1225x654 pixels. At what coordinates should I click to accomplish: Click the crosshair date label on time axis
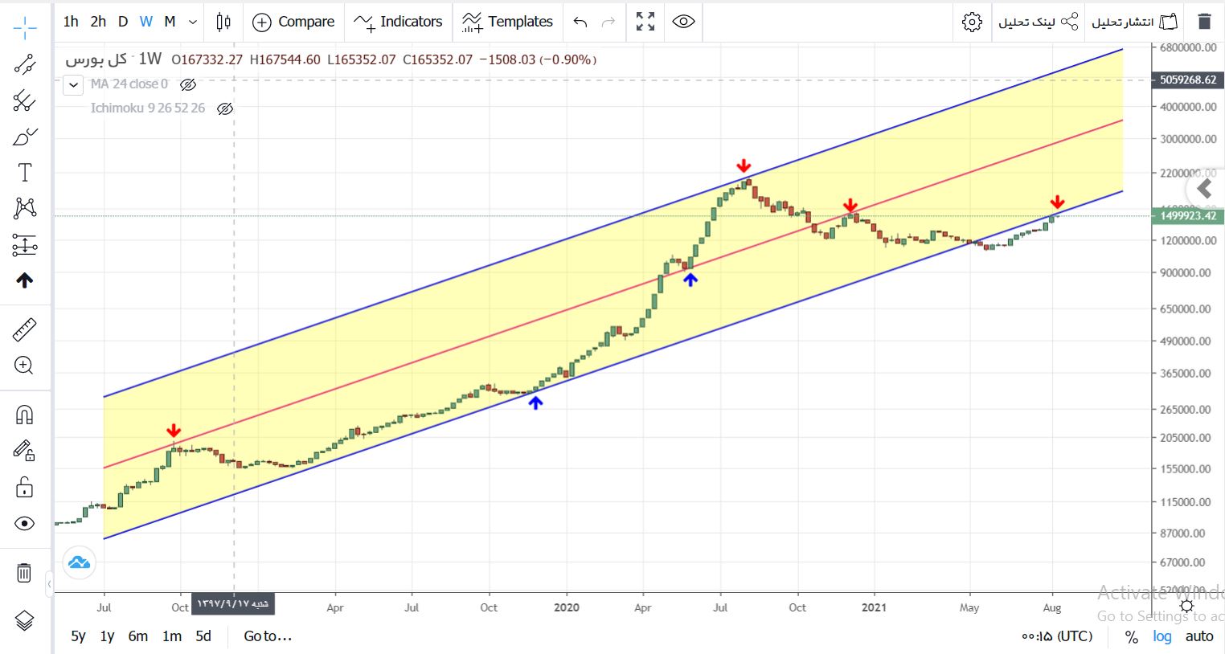[x=233, y=603]
